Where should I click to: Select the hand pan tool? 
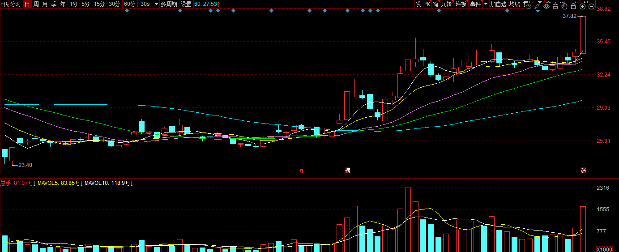(x=564, y=6)
